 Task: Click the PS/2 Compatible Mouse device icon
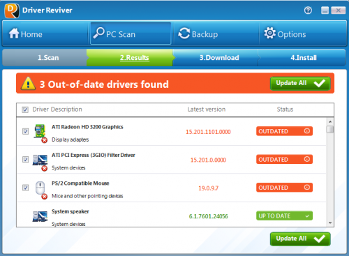click(40, 190)
